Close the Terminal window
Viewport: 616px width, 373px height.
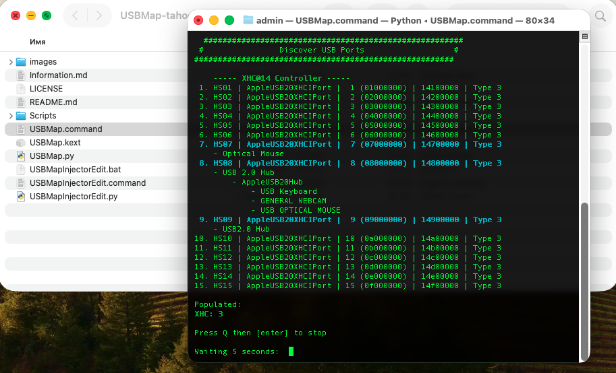[x=198, y=20]
